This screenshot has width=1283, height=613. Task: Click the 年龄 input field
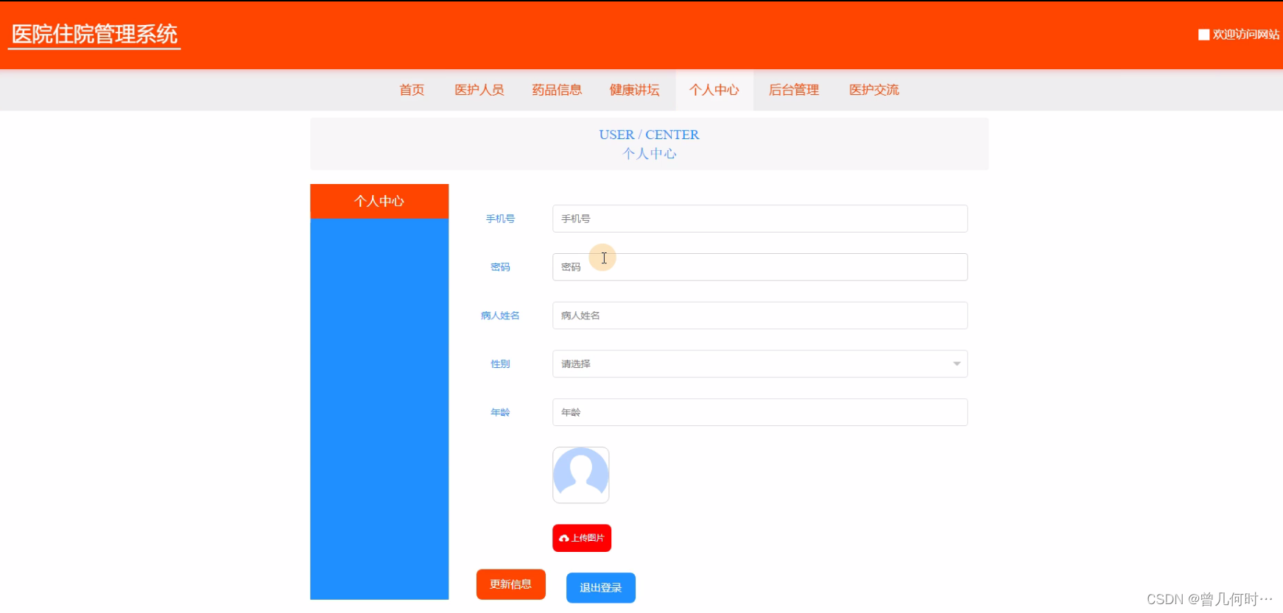pyautogui.click(x=760, y=412)
